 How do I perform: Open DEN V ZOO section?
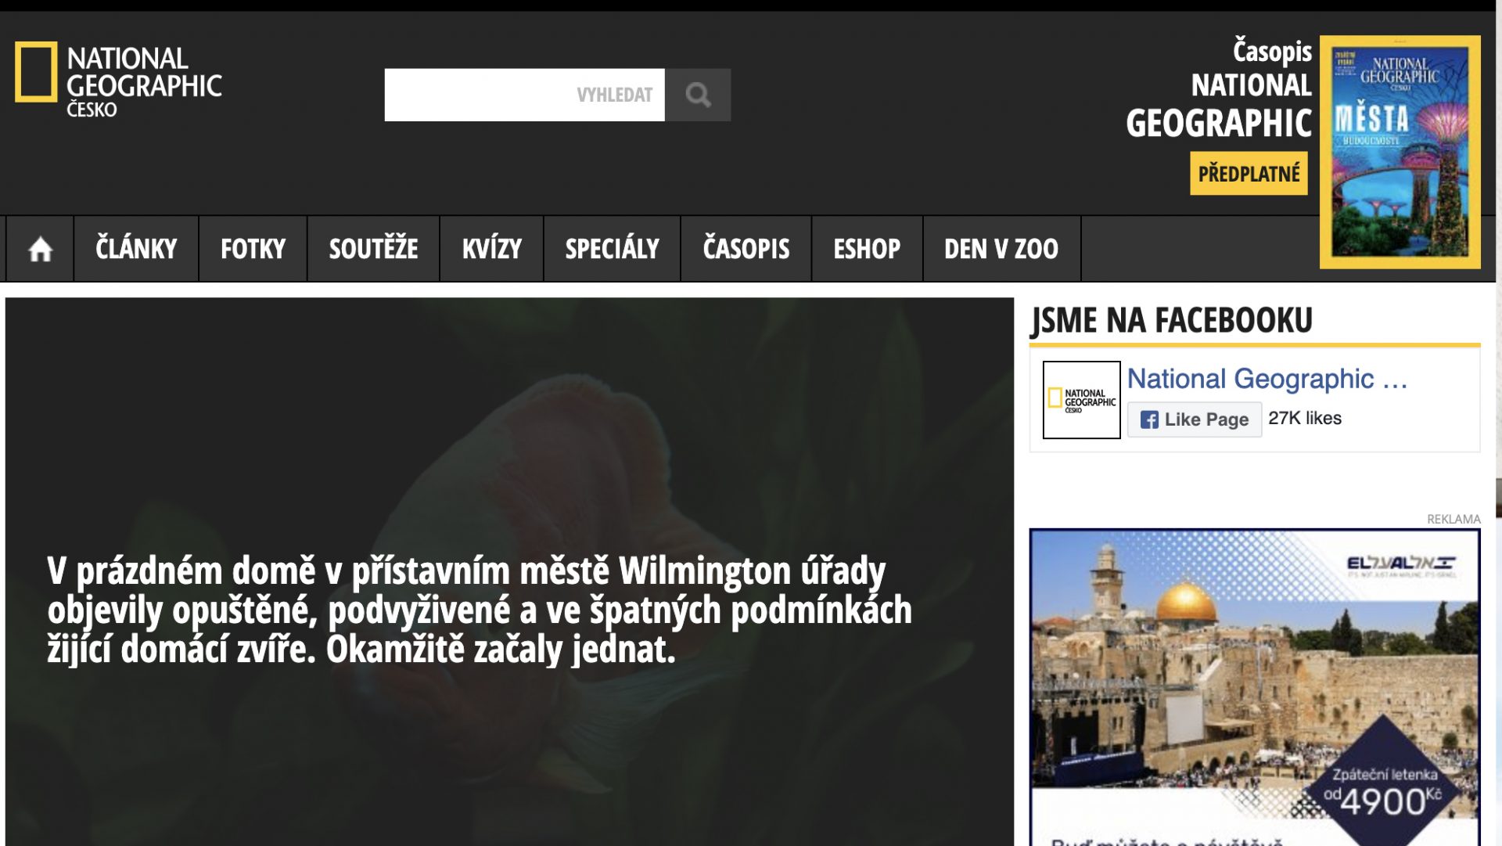(1001, 249)
